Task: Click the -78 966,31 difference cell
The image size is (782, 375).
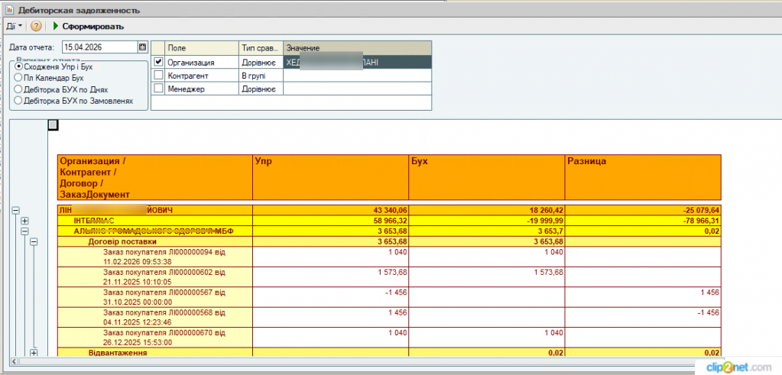Action: (x=643, y=221)
